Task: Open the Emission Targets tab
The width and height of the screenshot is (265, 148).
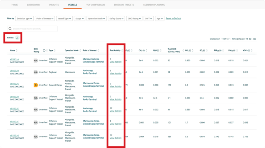Action: [x=124, y=5]
